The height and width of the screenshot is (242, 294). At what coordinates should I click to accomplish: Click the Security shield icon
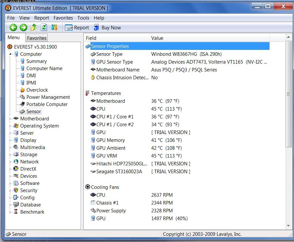[x=16, y=190]
